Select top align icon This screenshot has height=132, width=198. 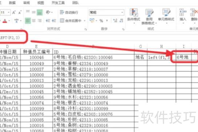[x=28, y=12]
